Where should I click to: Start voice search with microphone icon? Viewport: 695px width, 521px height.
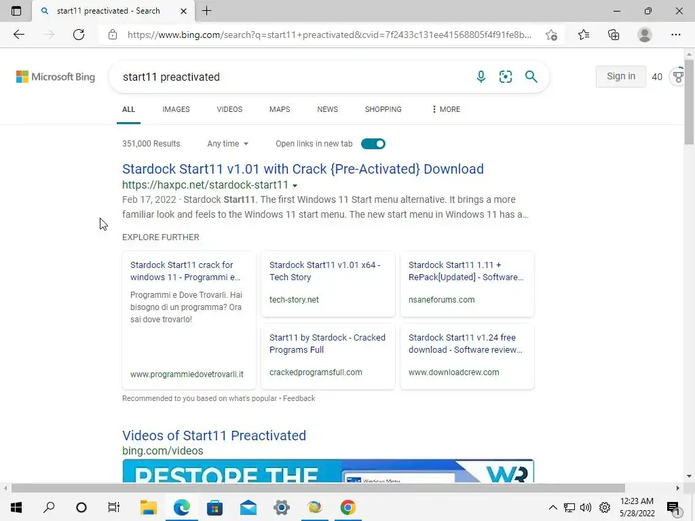[x=481, y=77]
